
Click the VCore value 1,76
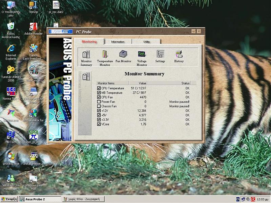pos(143,124)
